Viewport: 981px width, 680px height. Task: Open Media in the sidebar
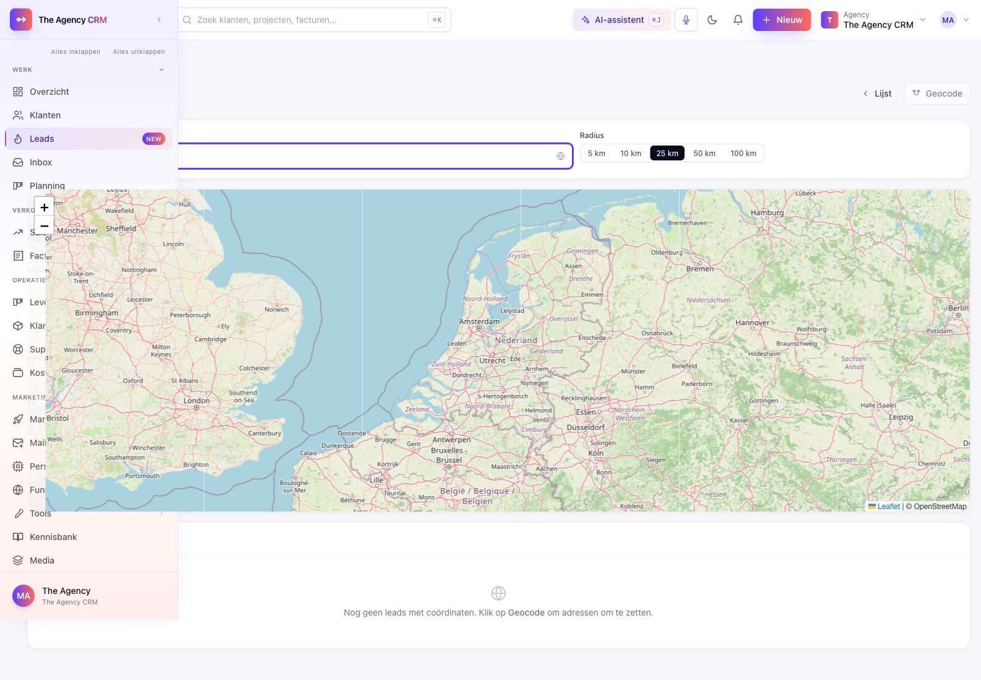[x=89, y=560]
